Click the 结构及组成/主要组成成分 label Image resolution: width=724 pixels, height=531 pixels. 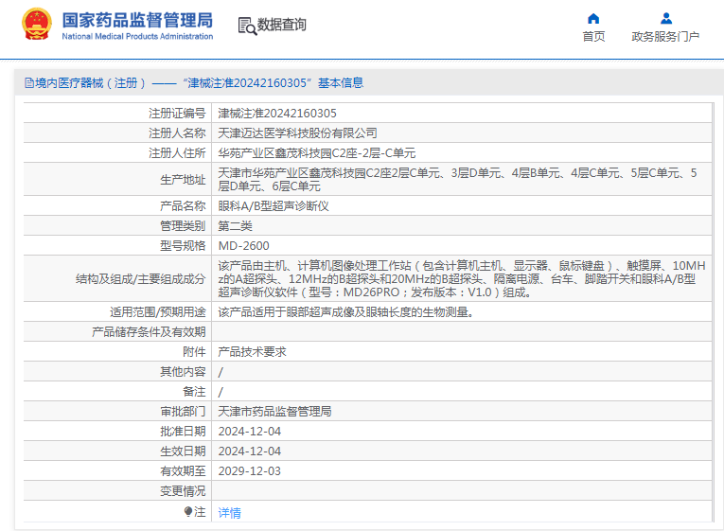140,279
